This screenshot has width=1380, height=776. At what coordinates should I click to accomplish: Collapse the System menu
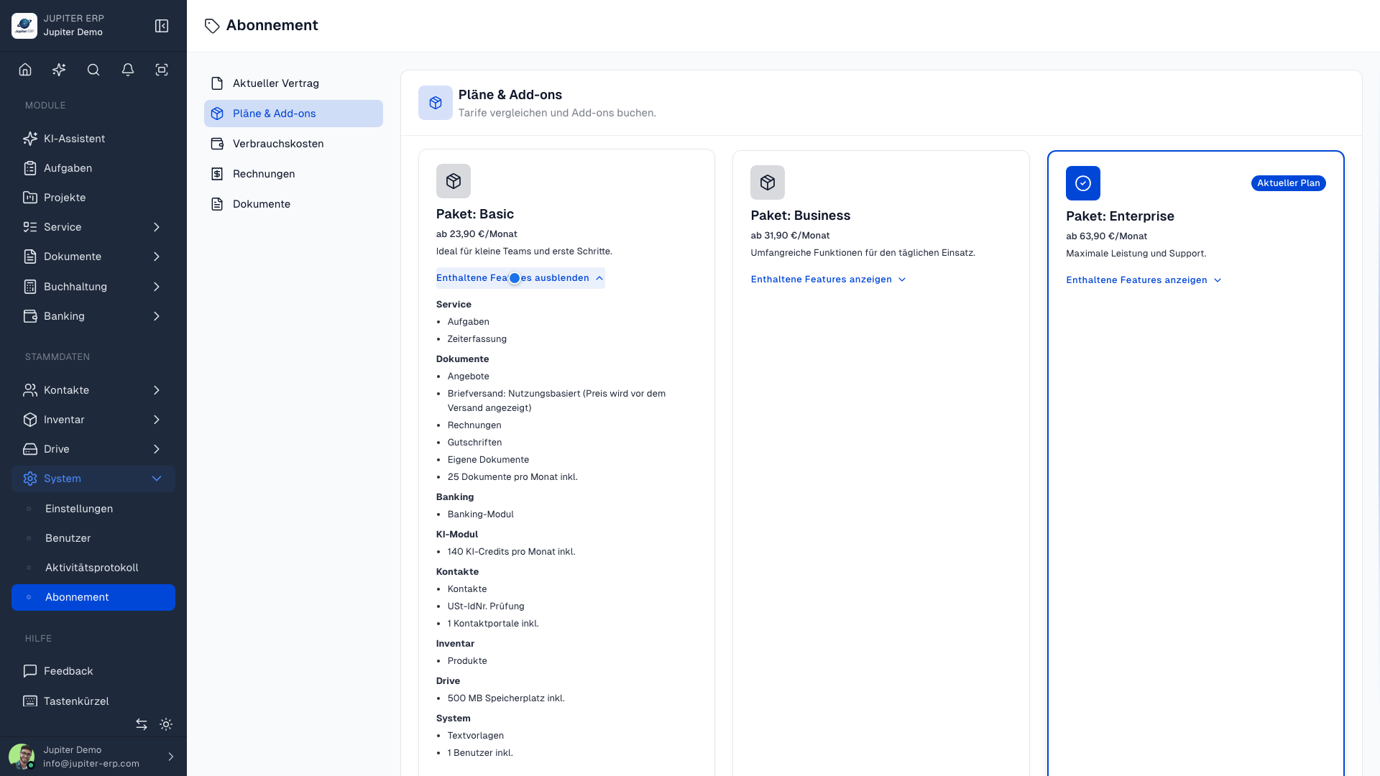click(93, 479)
